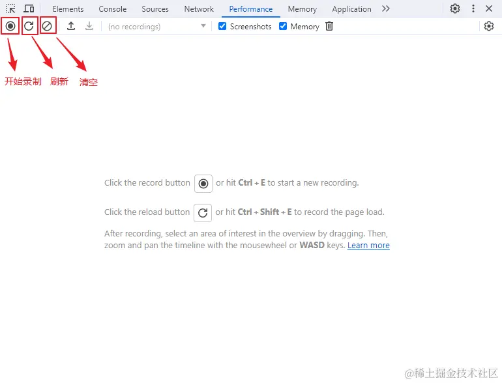The width and height of the screenshot is (502, 383).
Task: Save profile using the download icon
Action: click(89, 26)
